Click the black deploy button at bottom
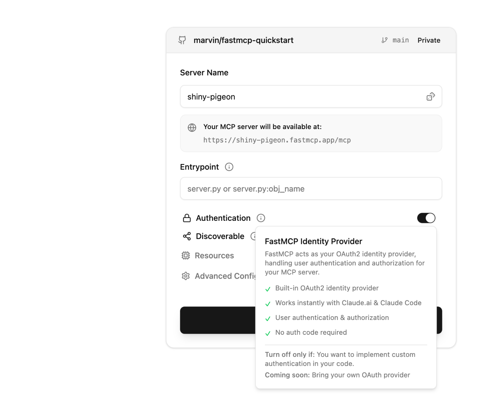 click(x=218, y=320)
